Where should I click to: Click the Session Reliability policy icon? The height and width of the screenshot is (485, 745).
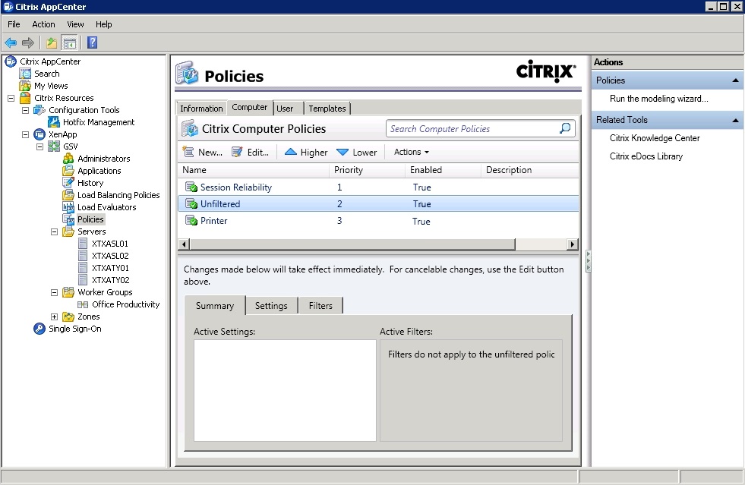[x=191, y=187]
